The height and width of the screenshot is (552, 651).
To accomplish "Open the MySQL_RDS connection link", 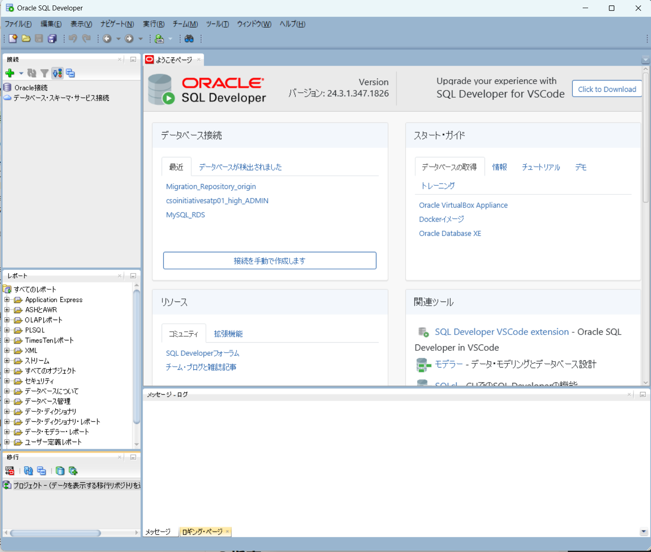I will 185,215.
